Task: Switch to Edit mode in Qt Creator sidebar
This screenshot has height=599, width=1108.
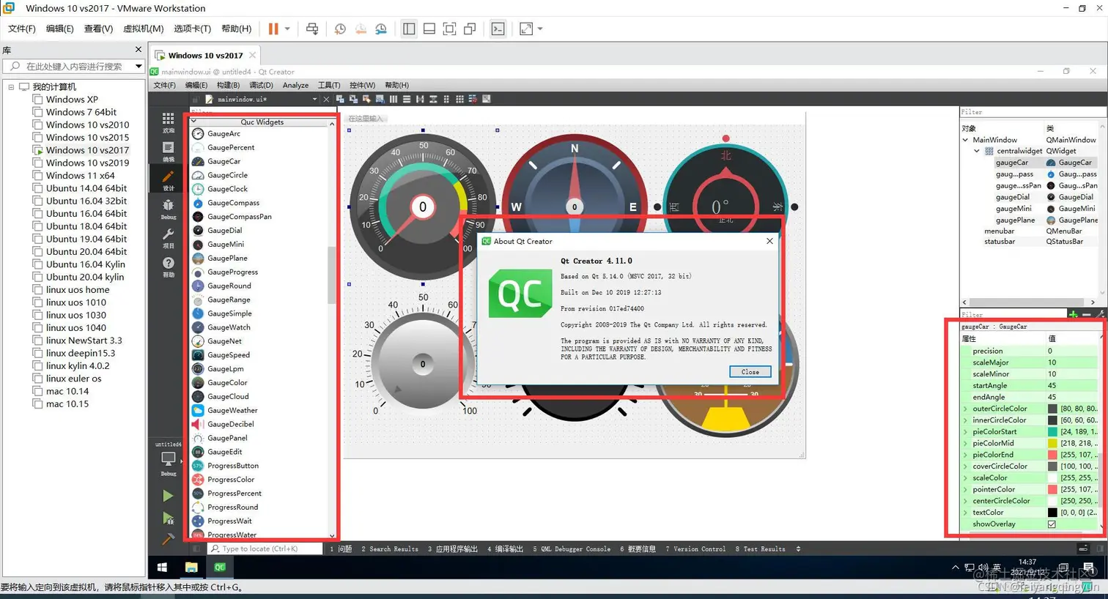Action: (168, 152)
